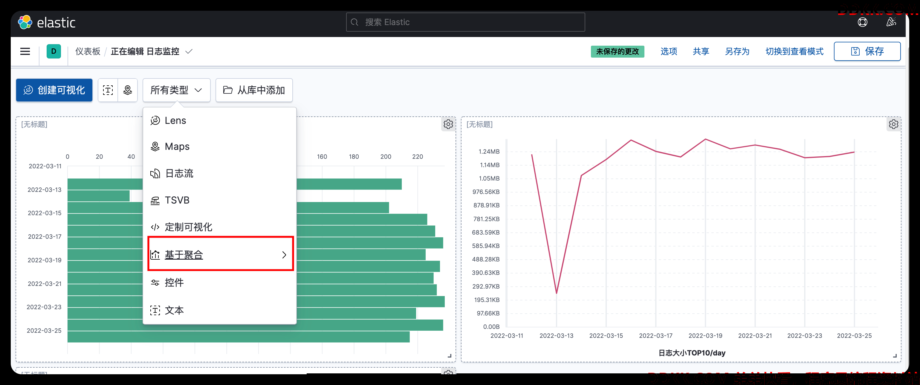Select 日志流 in the dropdown menu

click(x=219, y=174)
